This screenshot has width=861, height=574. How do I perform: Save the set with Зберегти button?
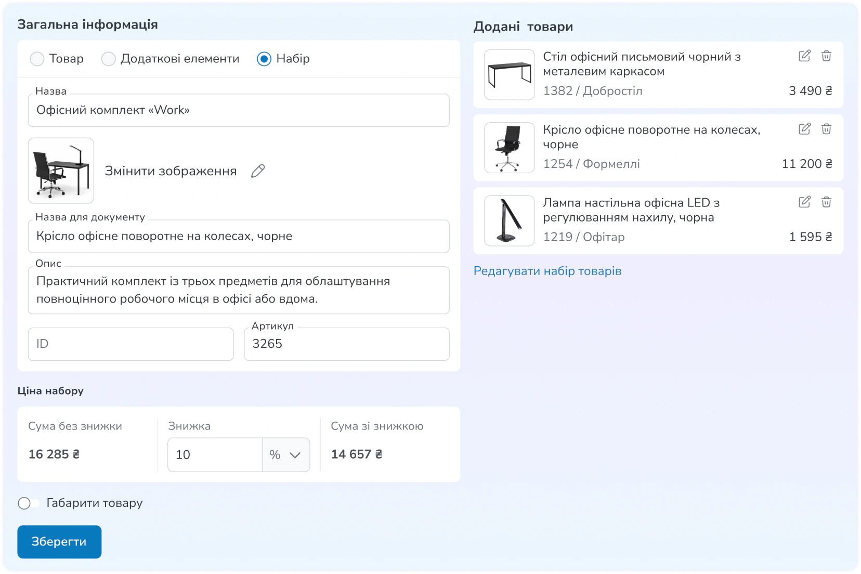pyautogui.click(x=59, y=542)
